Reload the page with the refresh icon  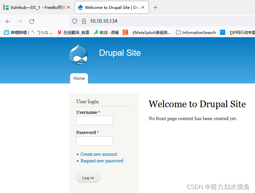(x=32, y=21)
